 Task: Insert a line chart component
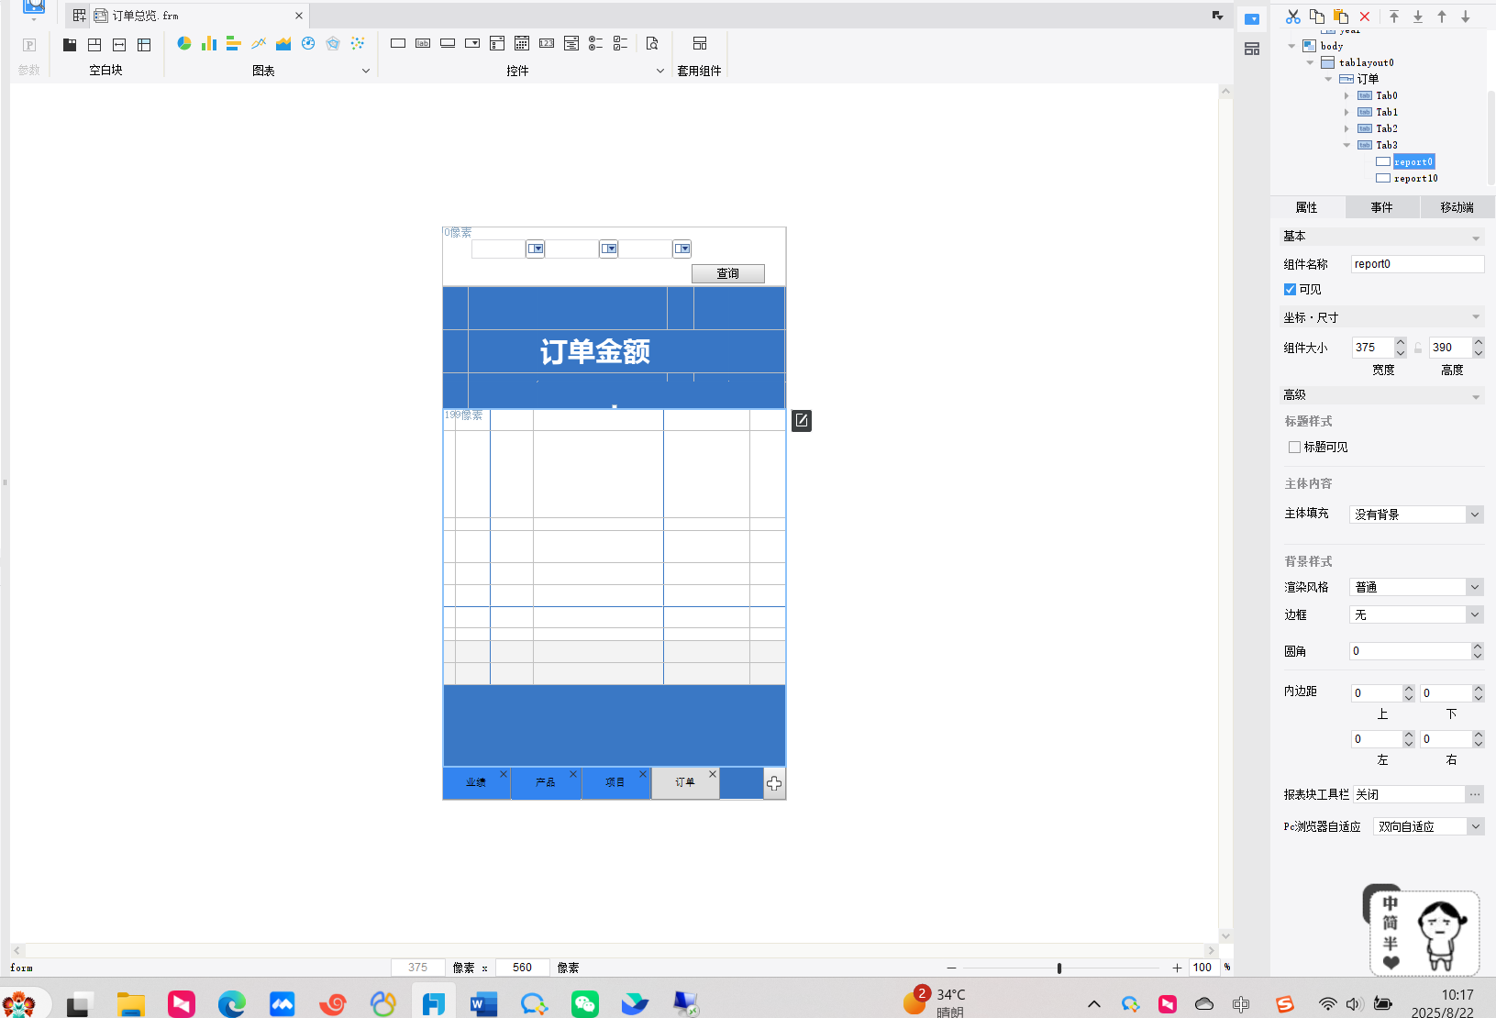click(x=259, y=43)
